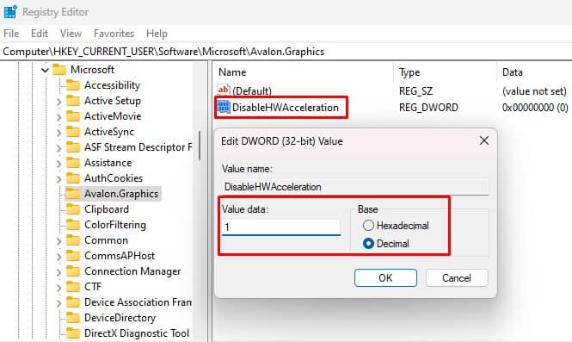Select the (Default) string value icon
Image resolution: width=572 pixels, height=342 pixels.
(224, 90)
